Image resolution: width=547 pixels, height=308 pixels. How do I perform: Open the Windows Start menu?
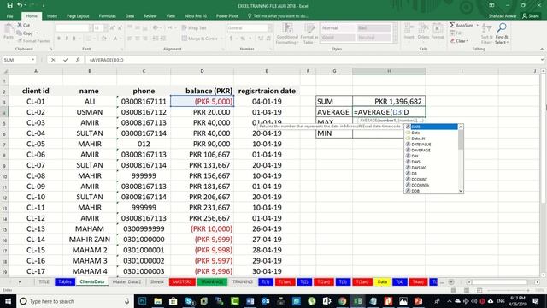(8, 300)
